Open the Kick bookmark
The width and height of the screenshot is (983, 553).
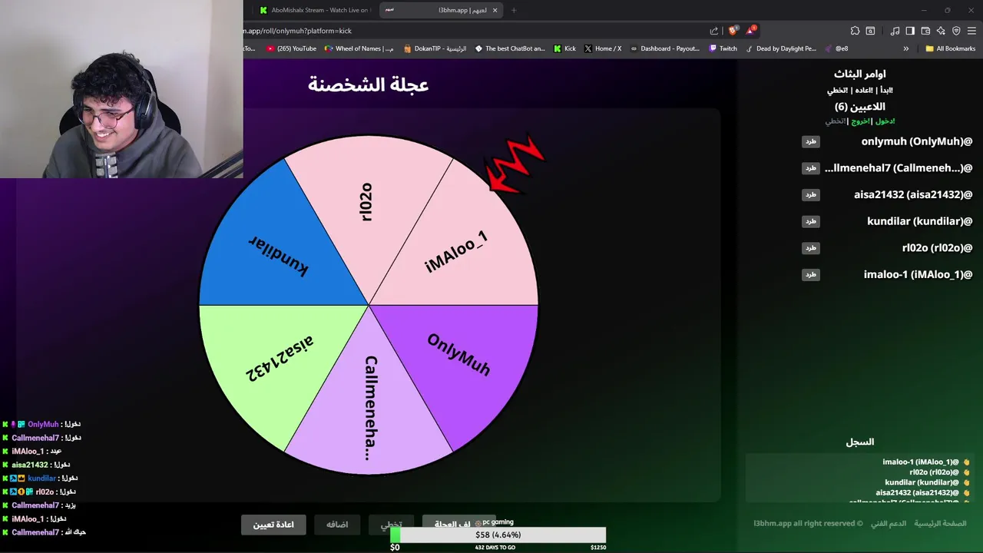564,48
